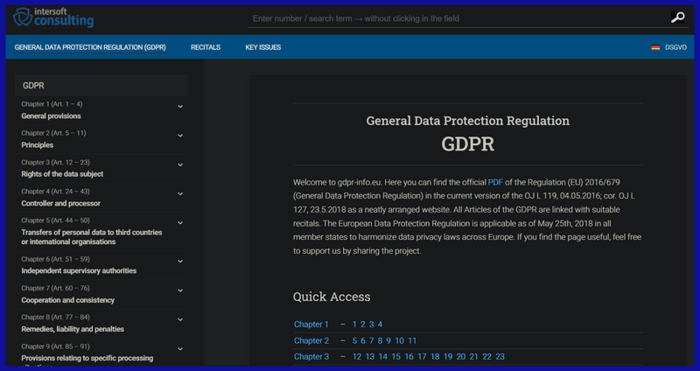The width and height of the screenshot is (700, 371).
Task: Click the flag icon next to DSGVO
Action: (x=655, y=47)
